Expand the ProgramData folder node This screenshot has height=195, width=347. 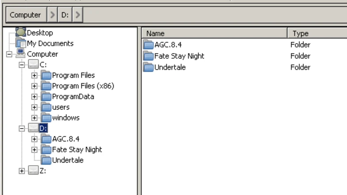[x=35, y=97]
